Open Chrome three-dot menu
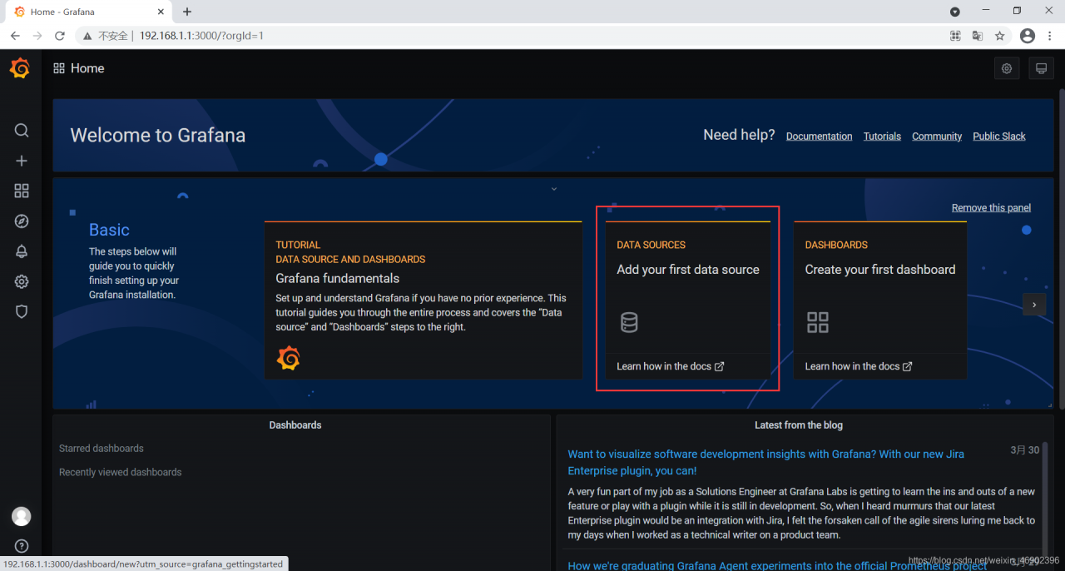This screenshot has width=1065, height=571. coord(1050,36)
